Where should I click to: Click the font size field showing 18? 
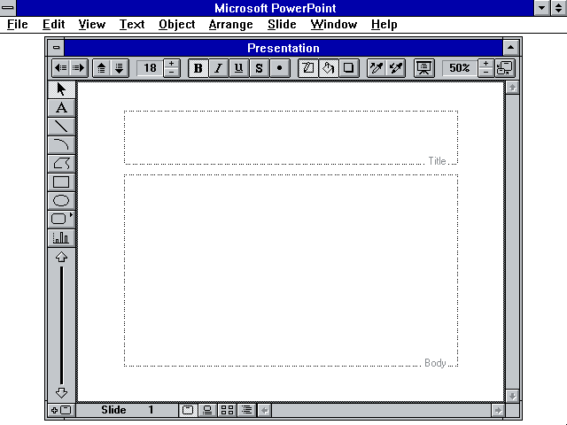[x=150, y=68]
